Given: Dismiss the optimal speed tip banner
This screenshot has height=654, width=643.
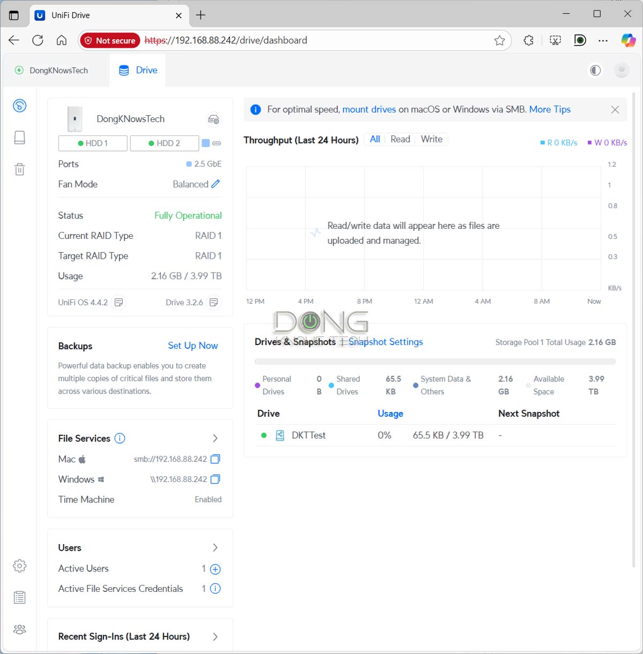Looking at the screenshot, I should click(615, 110).
